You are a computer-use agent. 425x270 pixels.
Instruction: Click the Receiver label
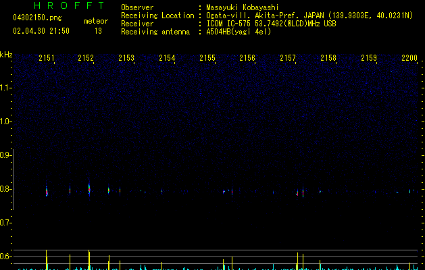click(137, 24)
